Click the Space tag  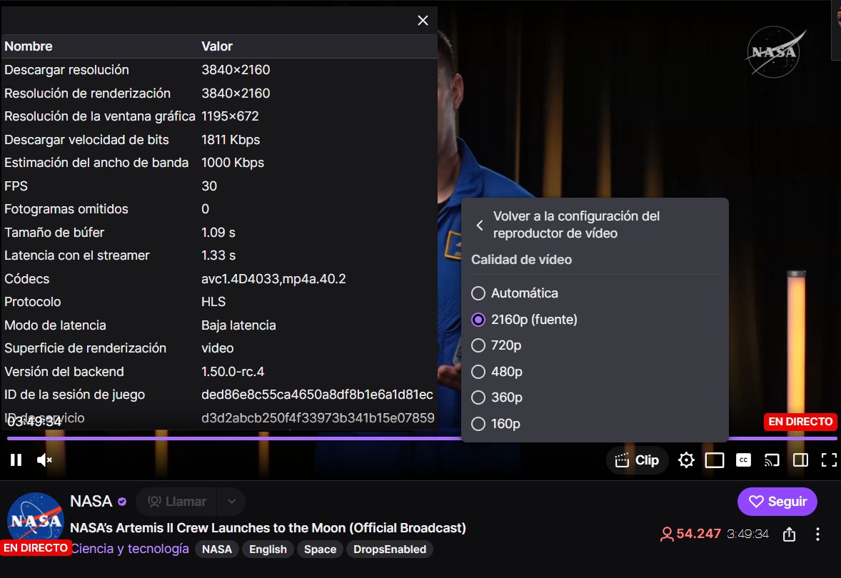click(x=321, y=549)
